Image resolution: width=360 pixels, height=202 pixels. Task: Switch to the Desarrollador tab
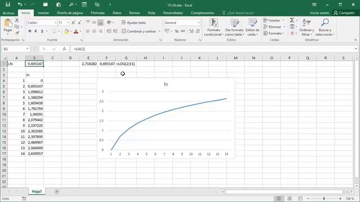(x=173, y=13)
